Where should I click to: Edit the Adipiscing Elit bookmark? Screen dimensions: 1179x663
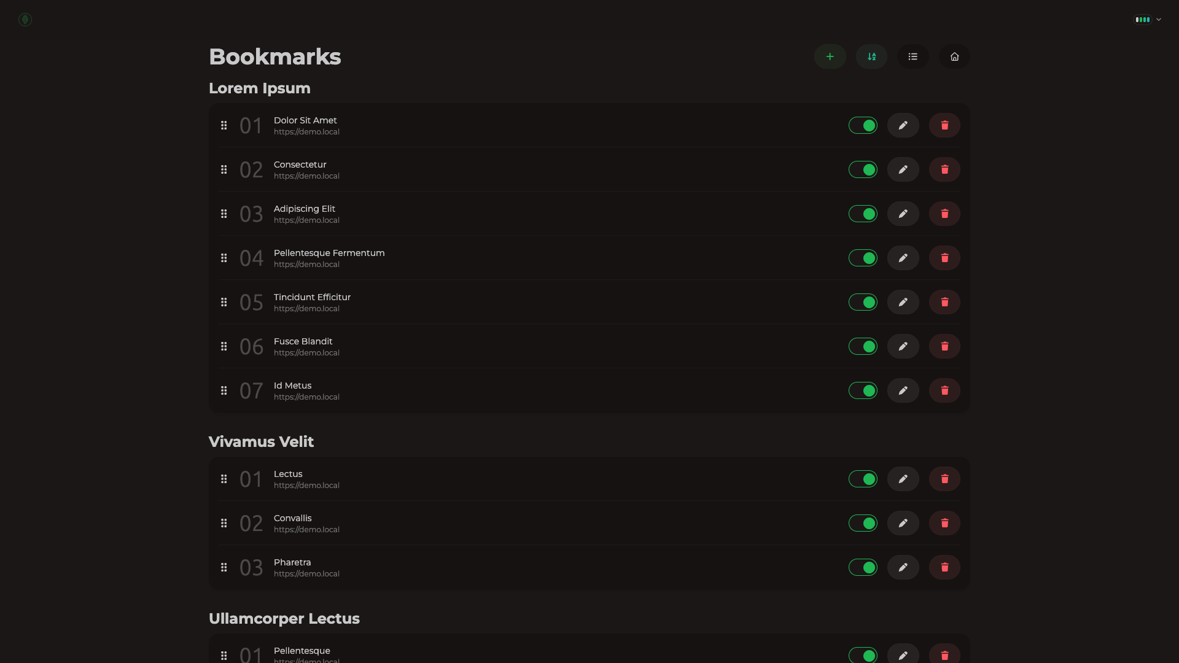903,214
